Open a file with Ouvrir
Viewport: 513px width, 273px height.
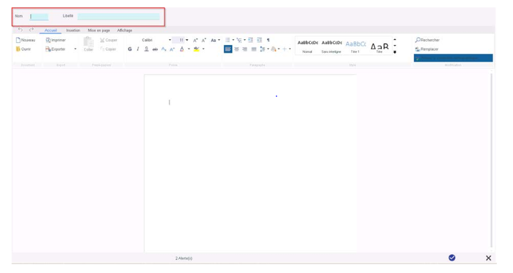[23, 49]
